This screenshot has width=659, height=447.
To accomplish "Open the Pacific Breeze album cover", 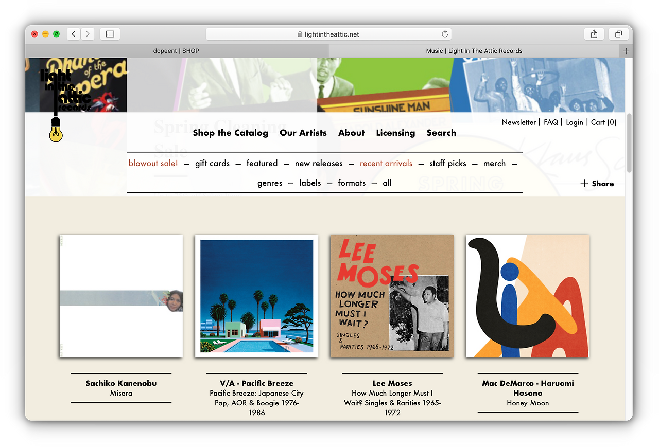I will (x=256, y=296).
